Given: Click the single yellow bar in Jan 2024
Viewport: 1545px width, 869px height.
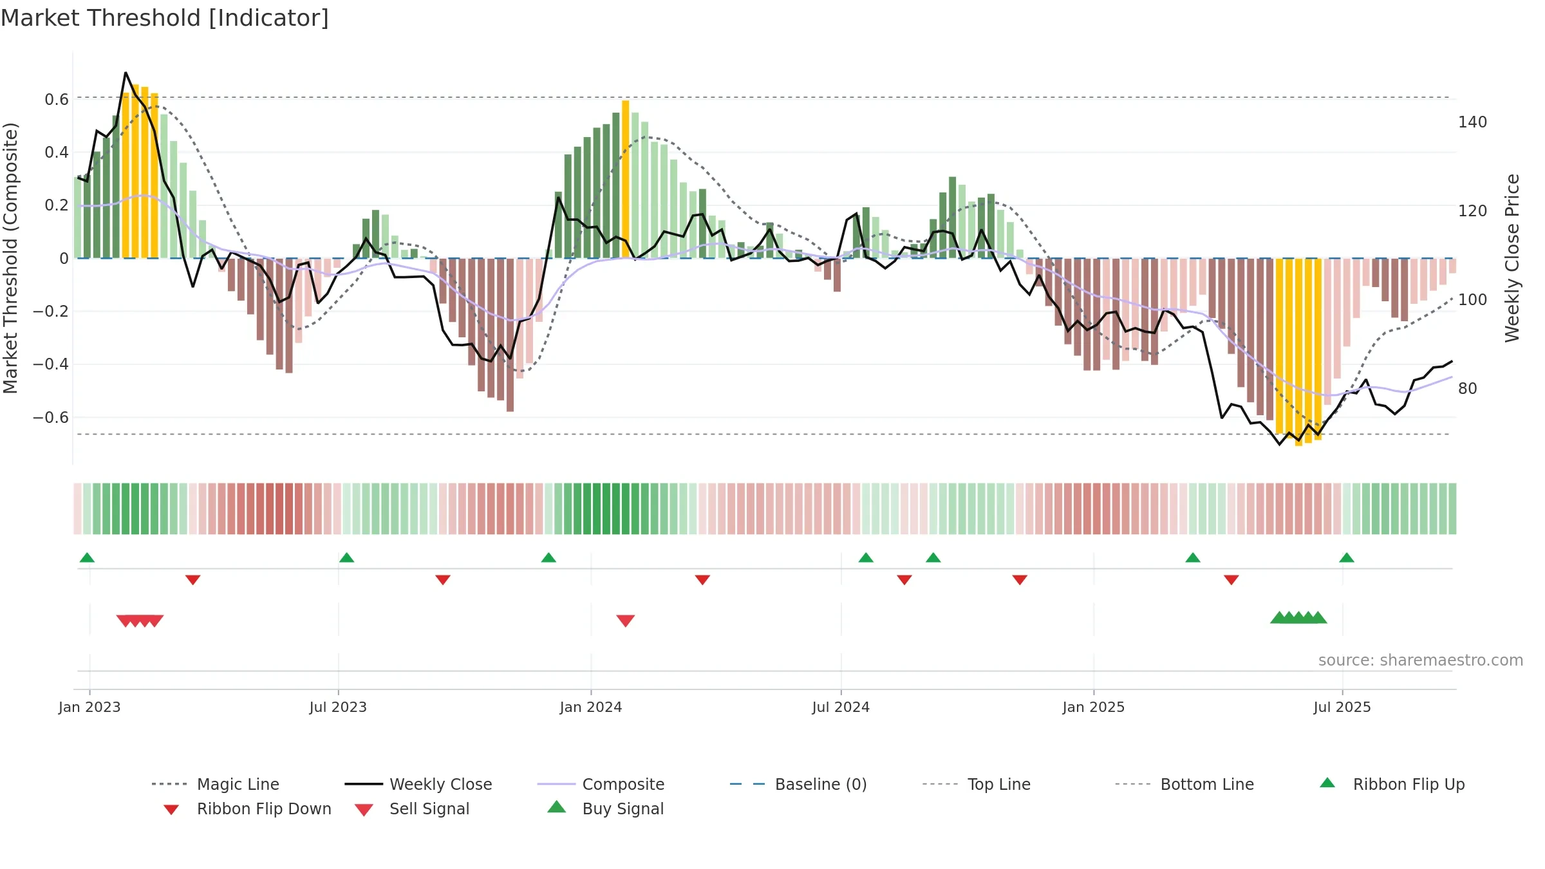Looking at the screenshot, I should pyautogui.click(x=626, y=179).
